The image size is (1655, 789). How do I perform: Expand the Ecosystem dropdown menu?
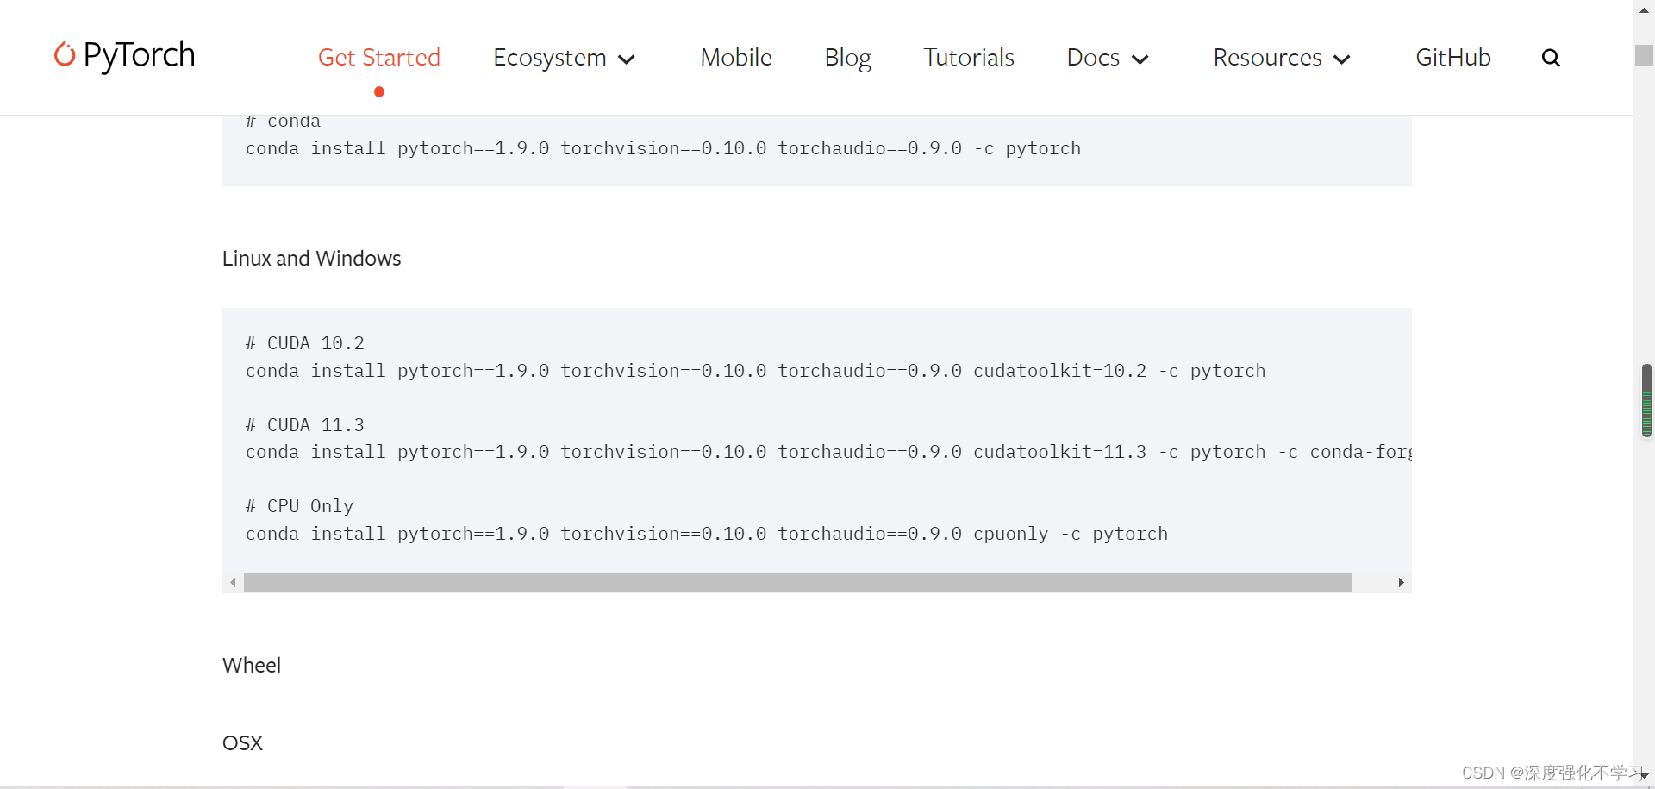[x=564, y=58]
